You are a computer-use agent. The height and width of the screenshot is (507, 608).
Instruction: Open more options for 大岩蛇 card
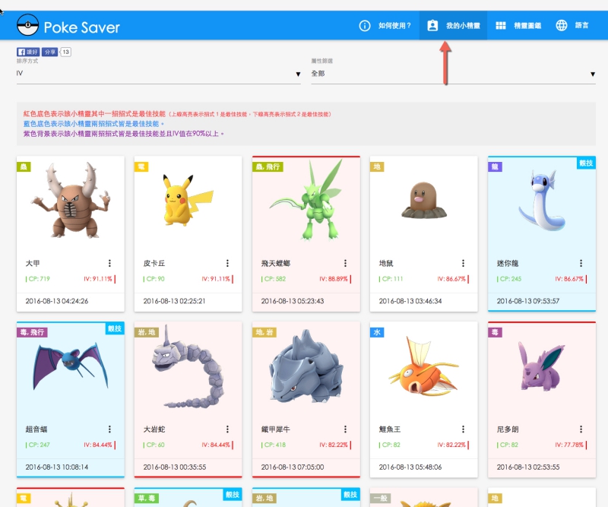coord(227,429)
